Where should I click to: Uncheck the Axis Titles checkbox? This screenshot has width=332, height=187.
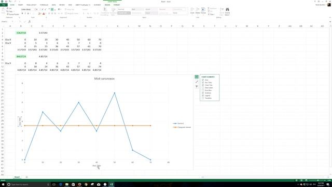[x=203, y=83]
